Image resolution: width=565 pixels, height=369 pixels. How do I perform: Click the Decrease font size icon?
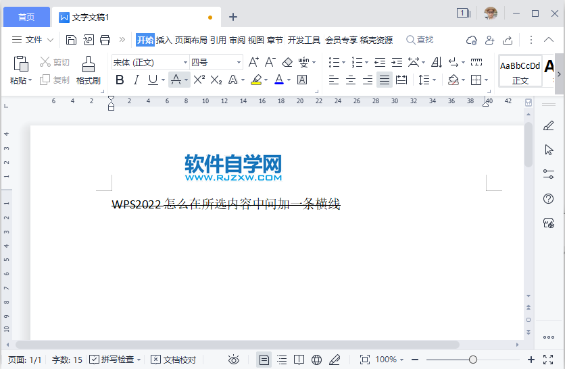[x=270, y=62]
